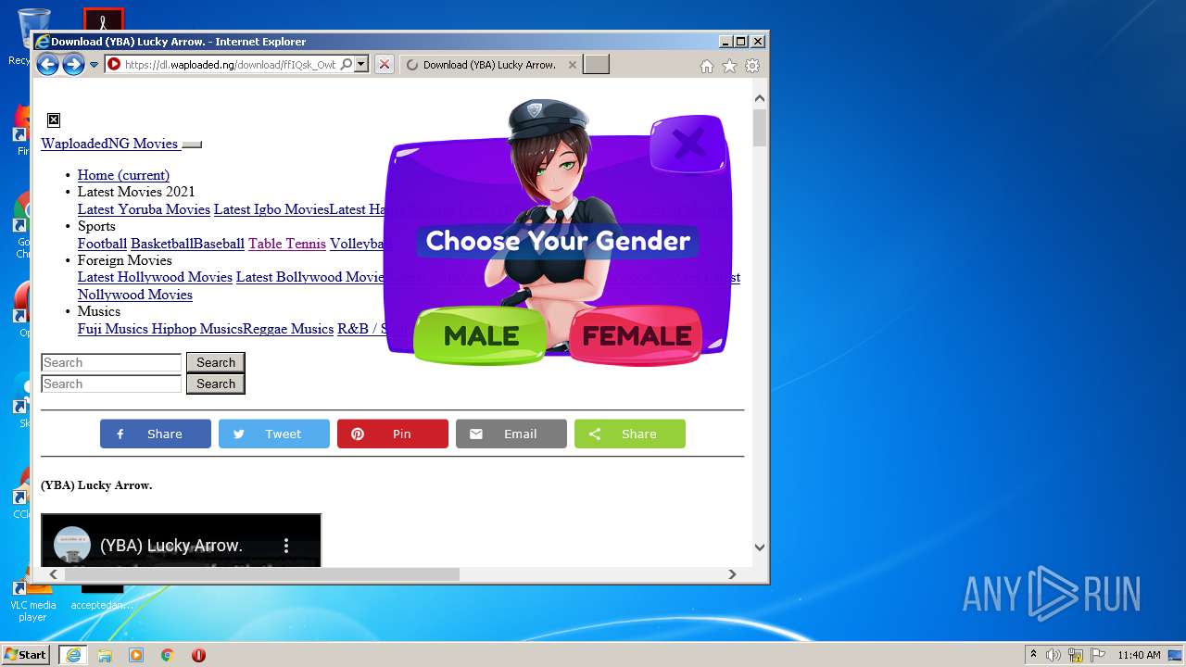Select the Download (YBA) Lucky Arrow tab
Screen dimensions: 1186x667
[x=488, y=65]
